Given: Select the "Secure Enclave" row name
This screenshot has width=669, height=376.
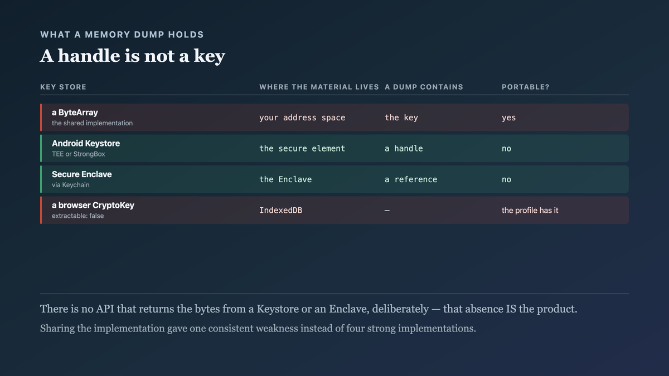Looking at the screenshot, I should tap(82, 174).
